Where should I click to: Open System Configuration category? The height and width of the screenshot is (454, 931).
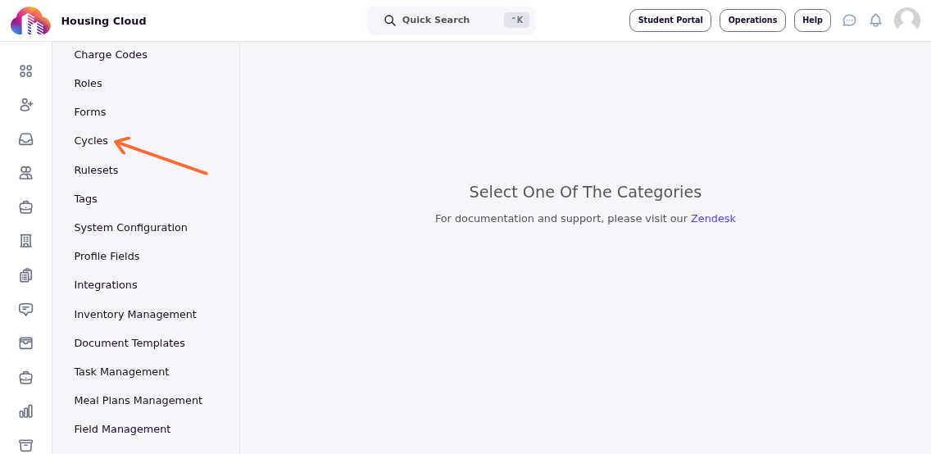click(x=130, y=227)
